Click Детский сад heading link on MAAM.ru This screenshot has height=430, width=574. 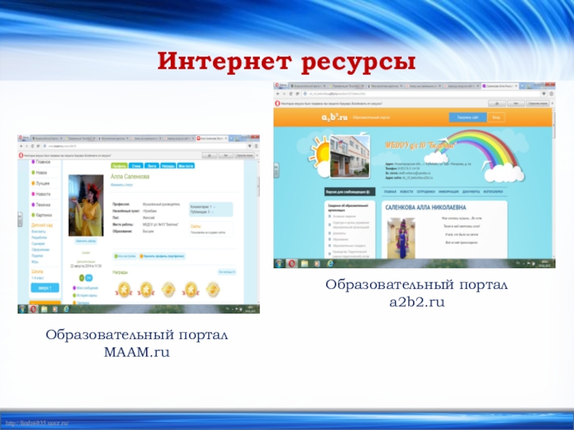42,225
